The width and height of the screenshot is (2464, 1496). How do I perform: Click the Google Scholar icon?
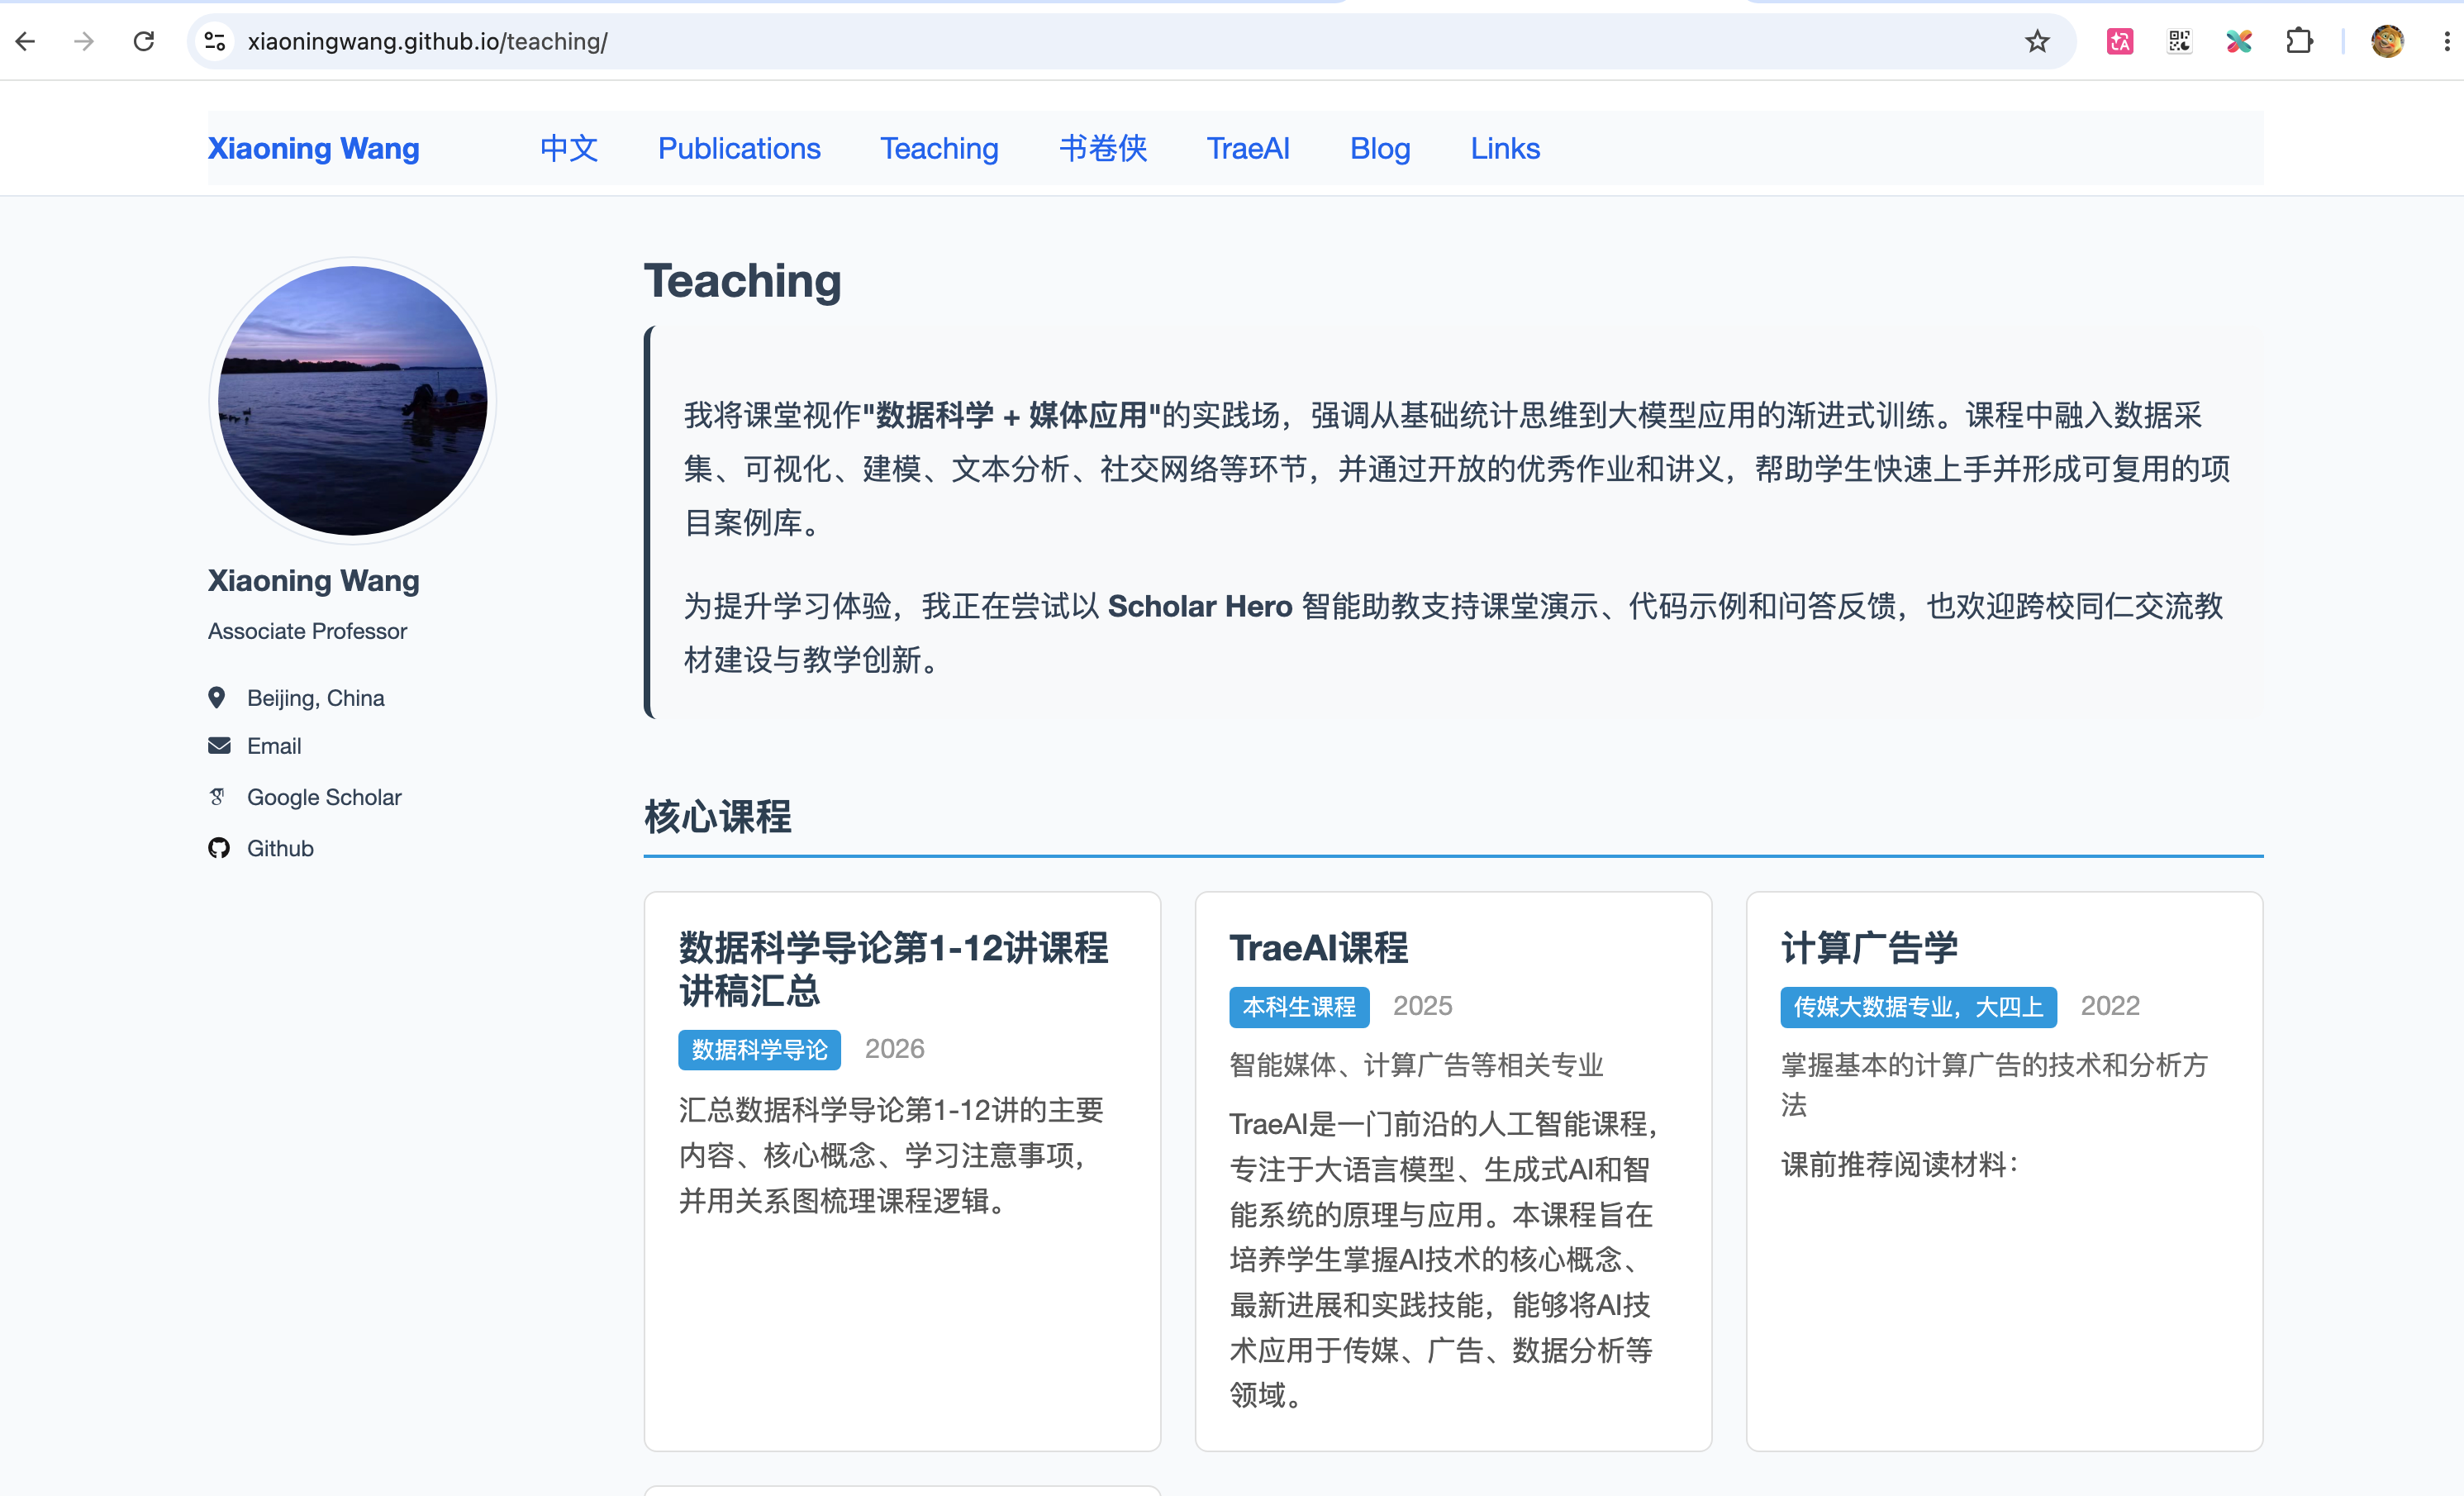217,796
